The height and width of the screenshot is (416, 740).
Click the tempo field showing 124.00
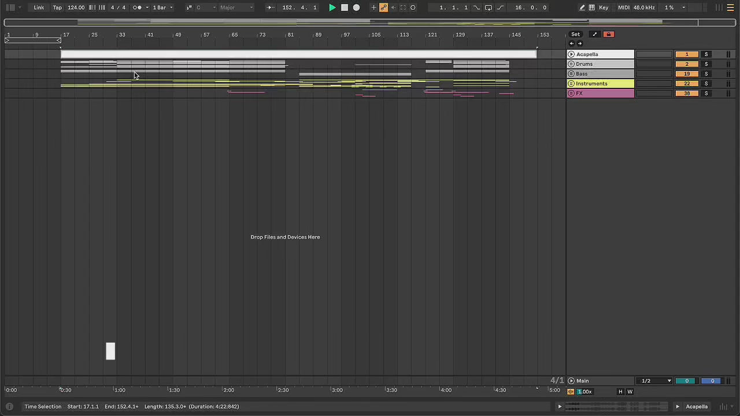point(76,8)
